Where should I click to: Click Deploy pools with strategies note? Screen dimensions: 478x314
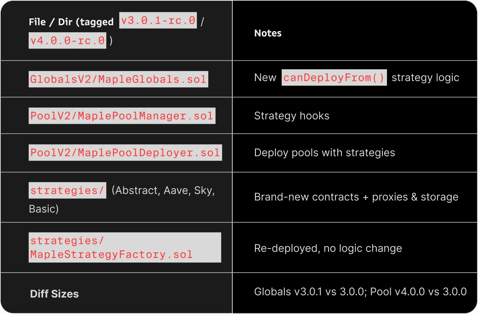(325, 153)
